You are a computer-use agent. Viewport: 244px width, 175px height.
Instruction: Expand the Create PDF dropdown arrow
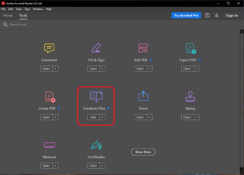55,117
